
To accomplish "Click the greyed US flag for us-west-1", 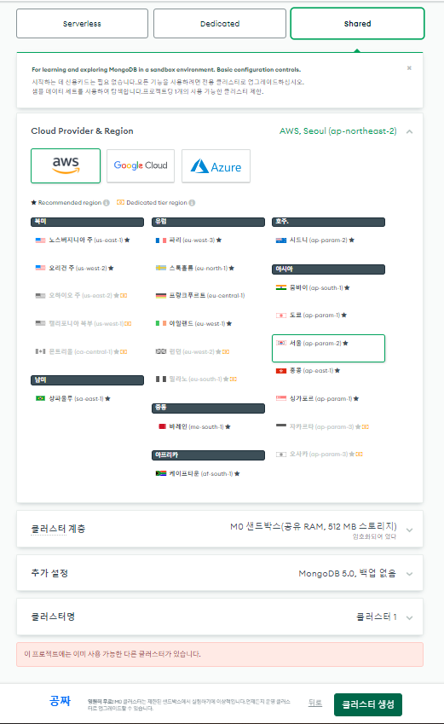I will [x=41, y=324].
